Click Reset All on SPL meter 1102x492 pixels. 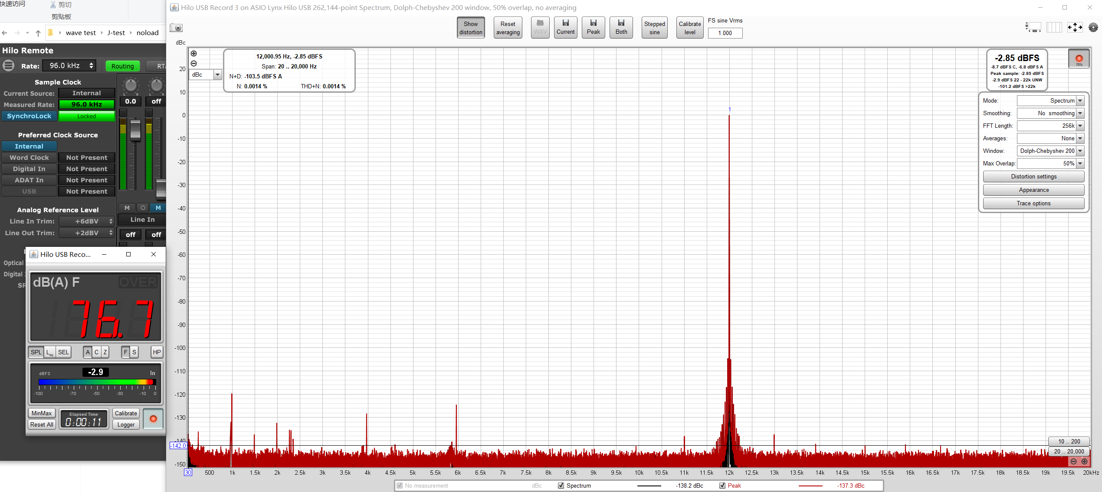(42, 424)
